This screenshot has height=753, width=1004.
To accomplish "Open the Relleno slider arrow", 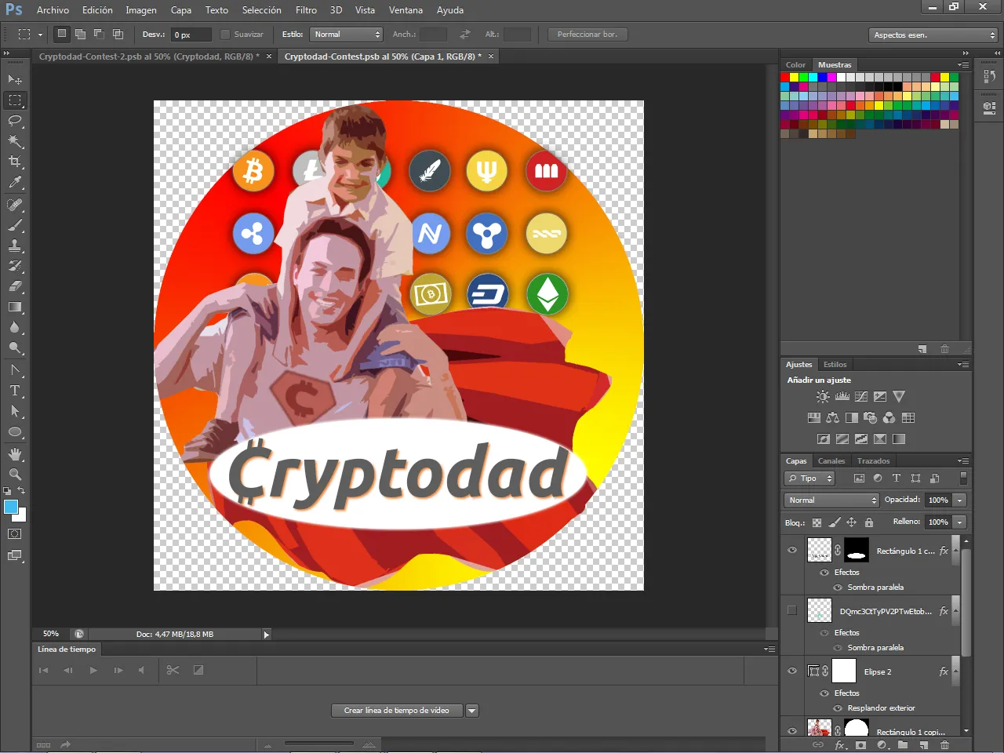I will point(959,522).
